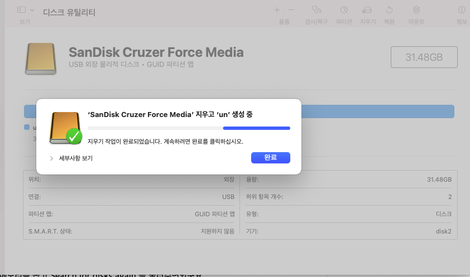This screenshot has width=470, height=277.
Task: Select the SanDisk Cruzer Force Media title
Action: (156, 52)
